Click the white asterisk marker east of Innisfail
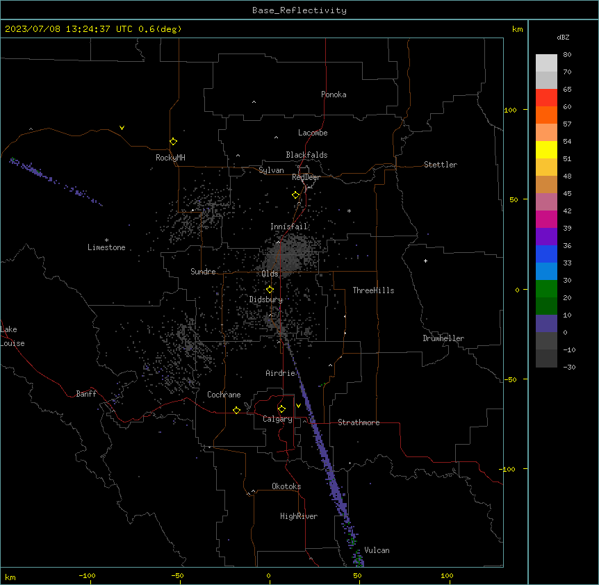 tap(349, 211)
